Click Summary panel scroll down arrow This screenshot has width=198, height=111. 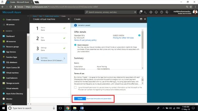[x=143, y=68]
